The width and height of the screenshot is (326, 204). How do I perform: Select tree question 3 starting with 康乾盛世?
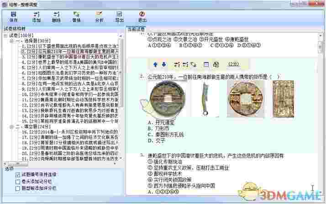pyautogui.click(x=70, y=57)
